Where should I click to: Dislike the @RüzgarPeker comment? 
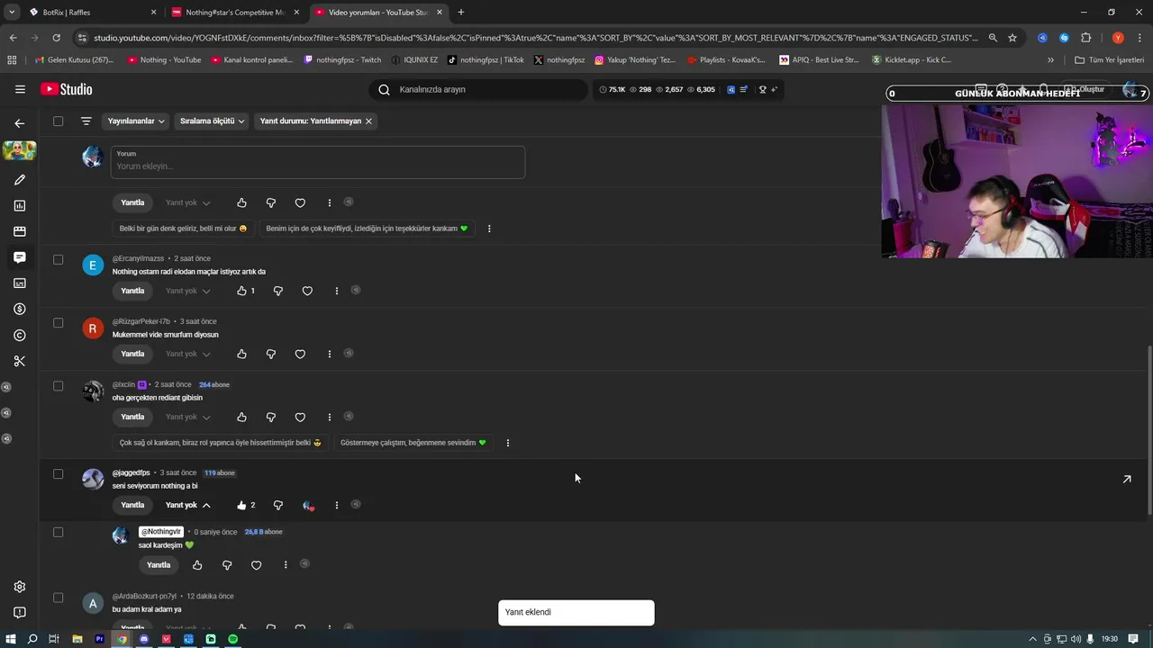coord(270,354)
